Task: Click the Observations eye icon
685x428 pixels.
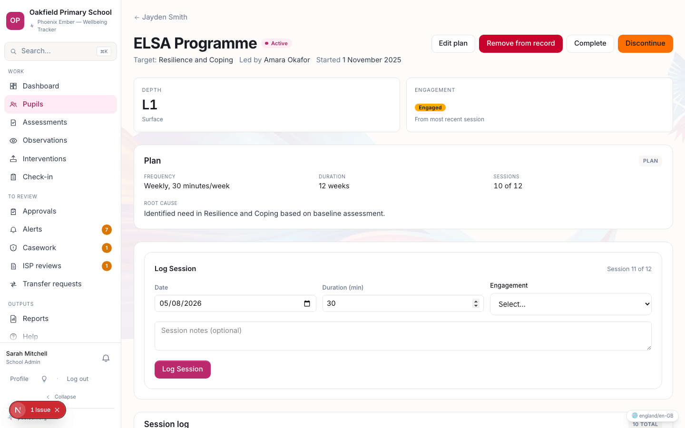Action: point(13,140)
